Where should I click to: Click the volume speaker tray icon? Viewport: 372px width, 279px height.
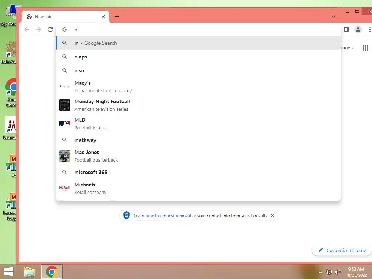click(337, 272)
